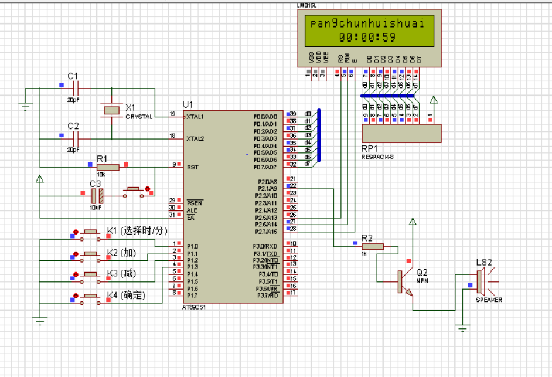Click the 'XTAL1' pin label

[195, 117]
